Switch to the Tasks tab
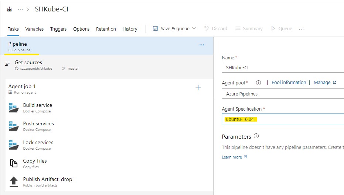The width and height of the screenshot is (344, 195). coord(13,29)
